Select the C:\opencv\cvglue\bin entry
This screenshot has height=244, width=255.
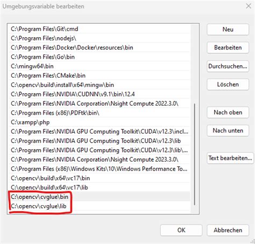pyautogui.click(x=99, y=197)
